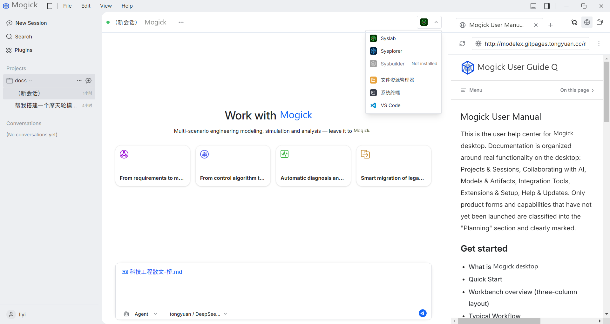The height and width of the screenshot is (324, 610).
Task: Click the vertical scrollbar in guide panel
Action: click(x=607, y=91)
